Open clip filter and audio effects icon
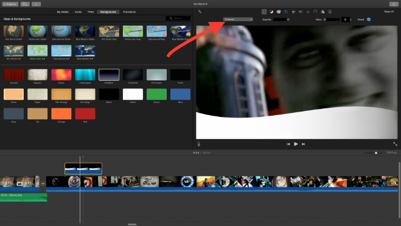 point(323,12)
